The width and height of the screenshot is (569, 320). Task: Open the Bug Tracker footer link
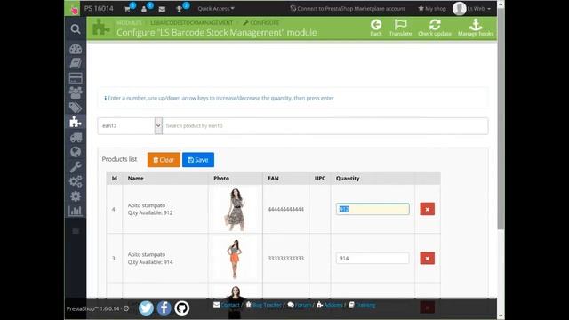tap(264, 305)
